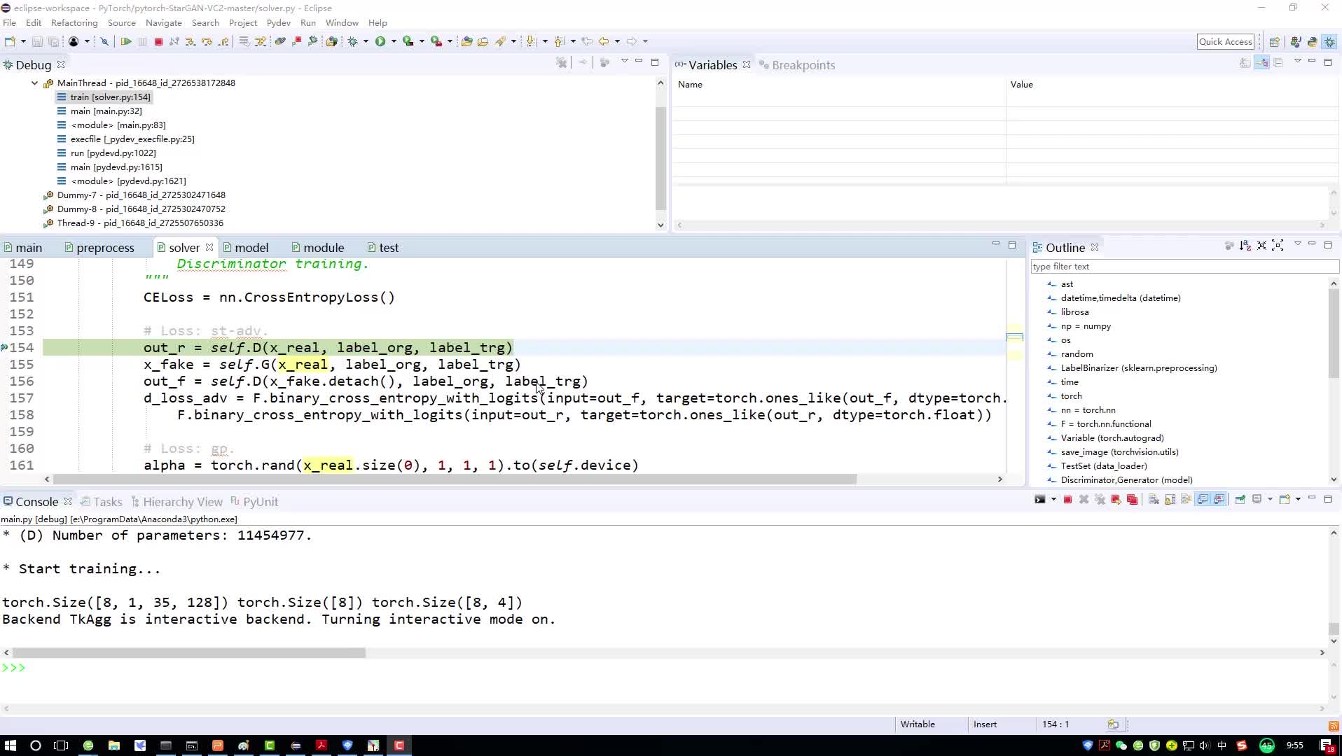Click Terminate All red icon in Console toolbar
Image resolution: width=1342 pixels, height=756 pixels.
(x=1132, y=499)
